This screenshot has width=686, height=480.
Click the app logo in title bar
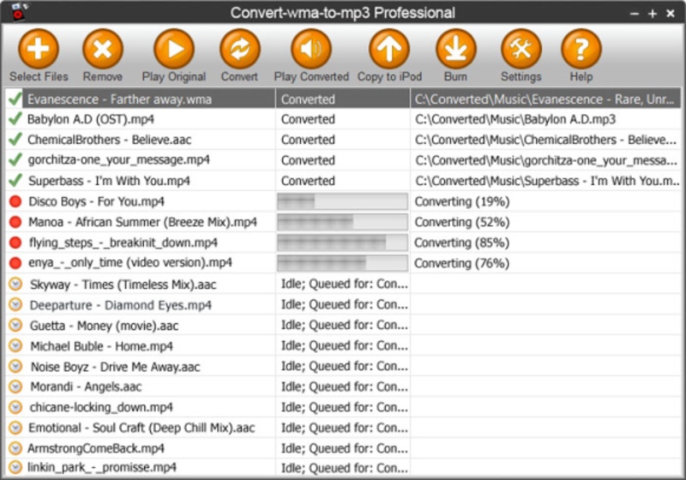click(19, 11)
